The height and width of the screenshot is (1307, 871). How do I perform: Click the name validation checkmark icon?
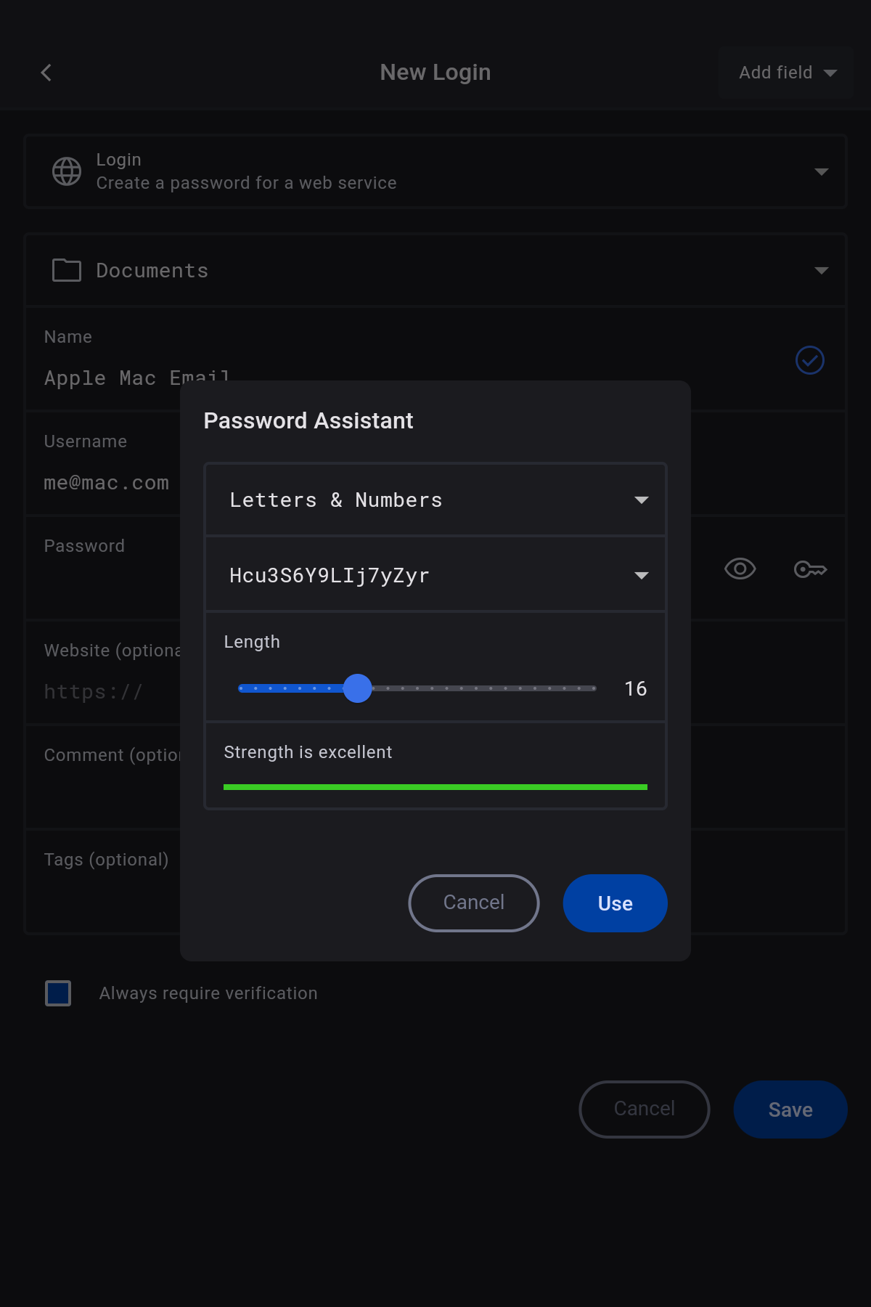(x=809, y=360)
